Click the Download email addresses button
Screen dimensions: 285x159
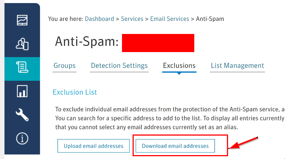(175, 146)
